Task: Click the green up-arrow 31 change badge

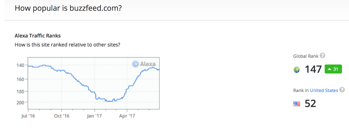Action: [x=333, y=69]
